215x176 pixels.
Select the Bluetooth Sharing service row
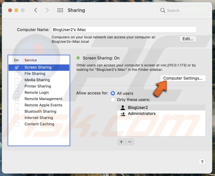pos(39,112)
